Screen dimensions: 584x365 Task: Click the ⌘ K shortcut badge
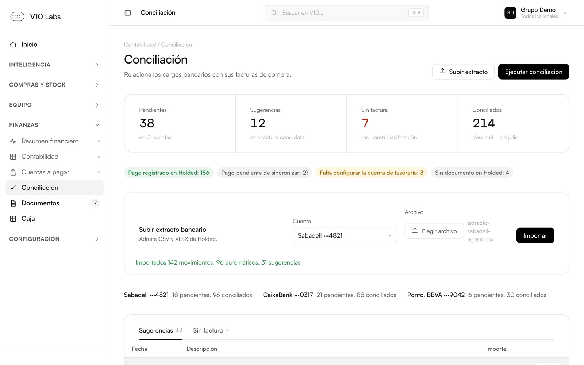[416, 13]
